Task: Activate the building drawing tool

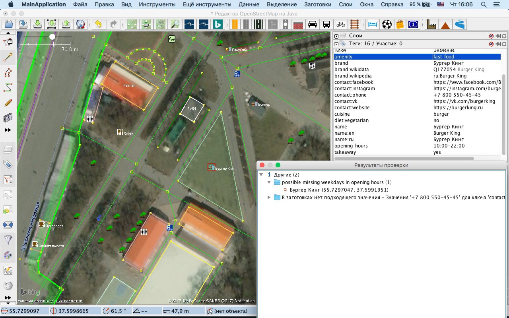Action: [8, 118]
